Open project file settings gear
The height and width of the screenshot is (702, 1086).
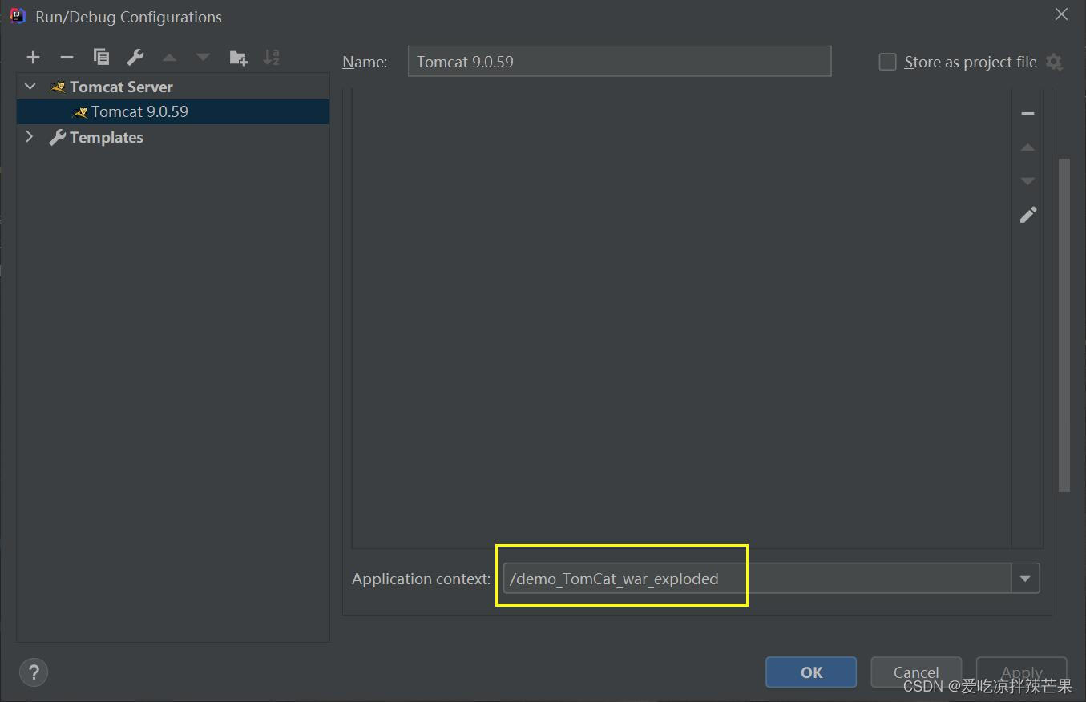click(x=1054, y=62)
